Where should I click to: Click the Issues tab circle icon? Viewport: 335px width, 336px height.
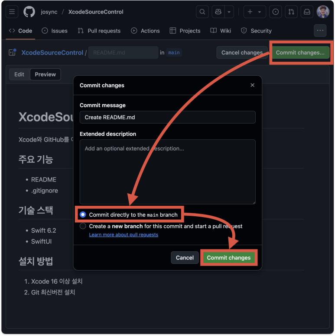pyautogui.click(x=45, y=31)
